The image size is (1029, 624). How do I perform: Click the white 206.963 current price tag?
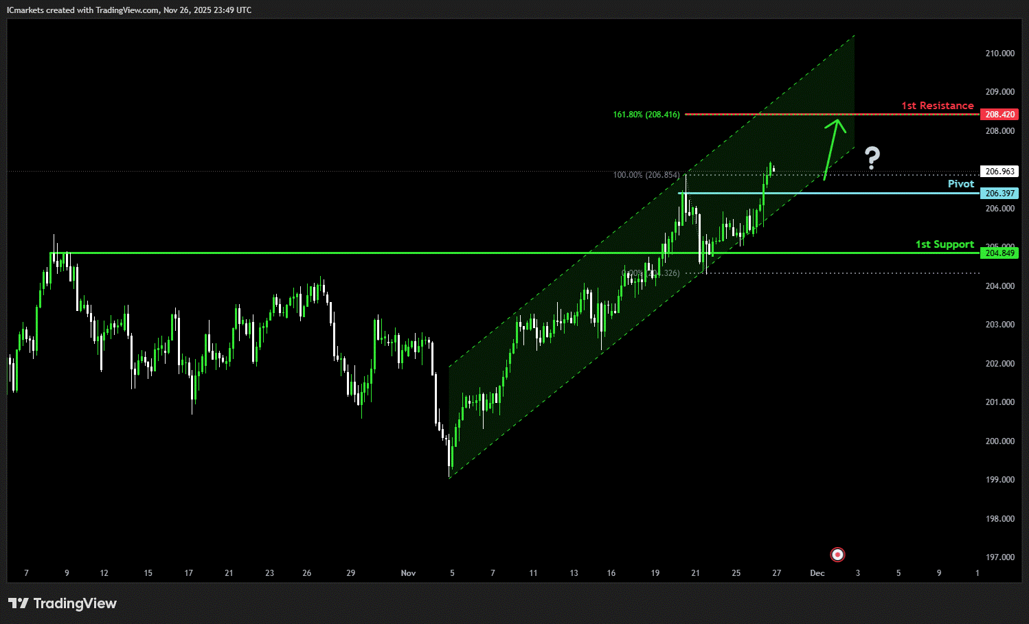coord(999,172)
